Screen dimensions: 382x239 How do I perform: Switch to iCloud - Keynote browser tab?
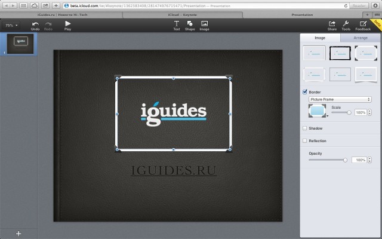183,15
